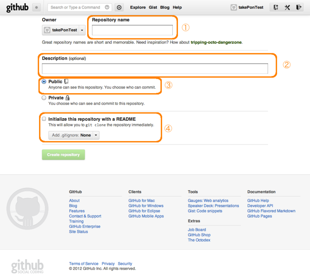Open the Site Status link

[79, 232]
